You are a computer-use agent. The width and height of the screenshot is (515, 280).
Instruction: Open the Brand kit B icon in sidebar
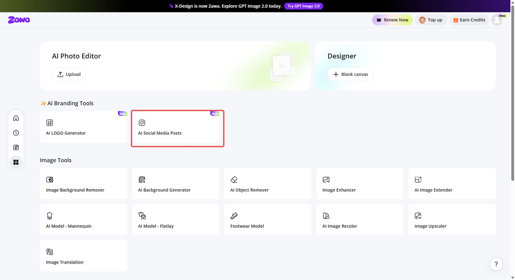(x=16, y=147)
